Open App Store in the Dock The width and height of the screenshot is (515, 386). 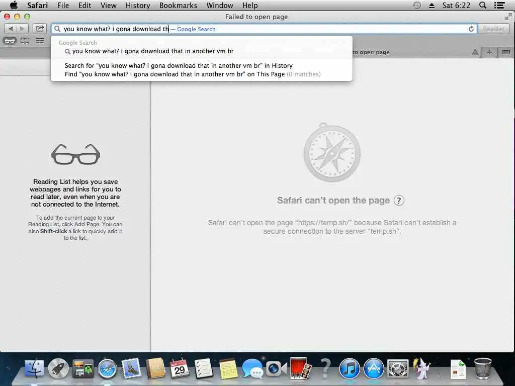(x=374, y=369)
